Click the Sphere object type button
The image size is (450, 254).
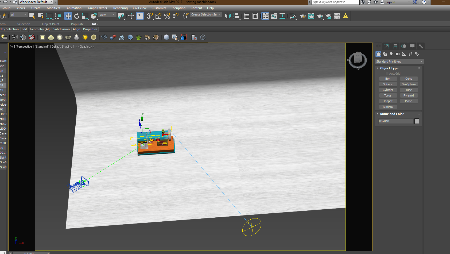pyautogui.click(x=388, y=84)
